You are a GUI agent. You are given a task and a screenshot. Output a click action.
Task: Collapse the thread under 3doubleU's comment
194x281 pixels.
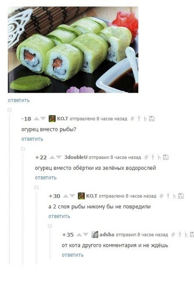click(x=36, y=188)
